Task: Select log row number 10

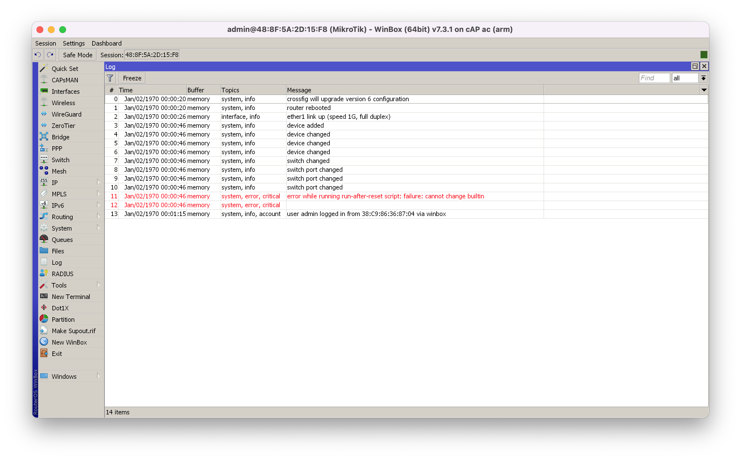Action: click(x=406, y=187)
